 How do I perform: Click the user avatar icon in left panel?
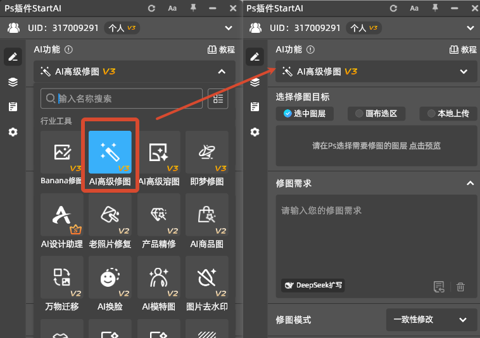point(13,28)
